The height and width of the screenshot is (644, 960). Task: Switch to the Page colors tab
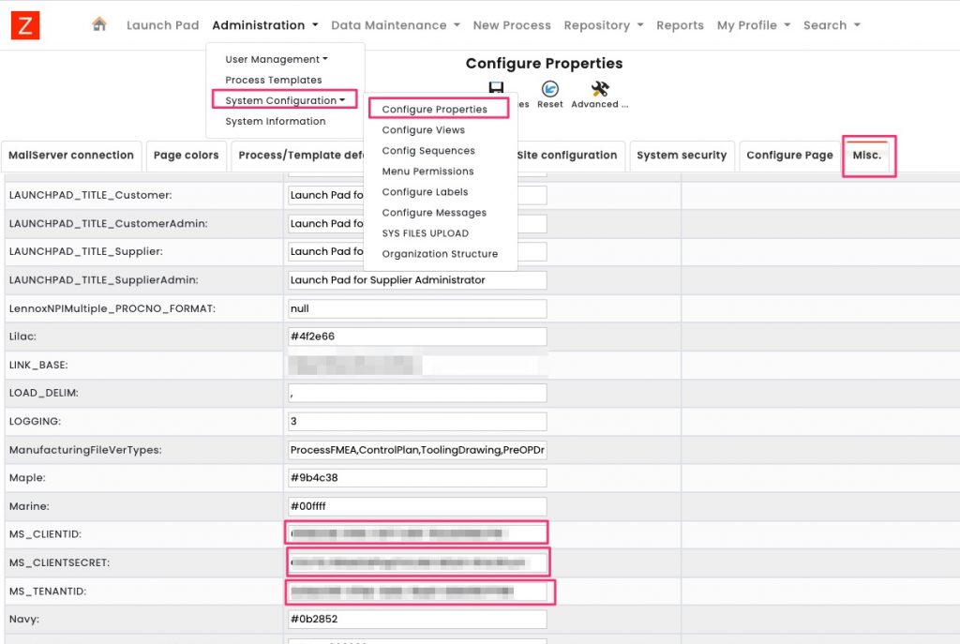(187, 156)
